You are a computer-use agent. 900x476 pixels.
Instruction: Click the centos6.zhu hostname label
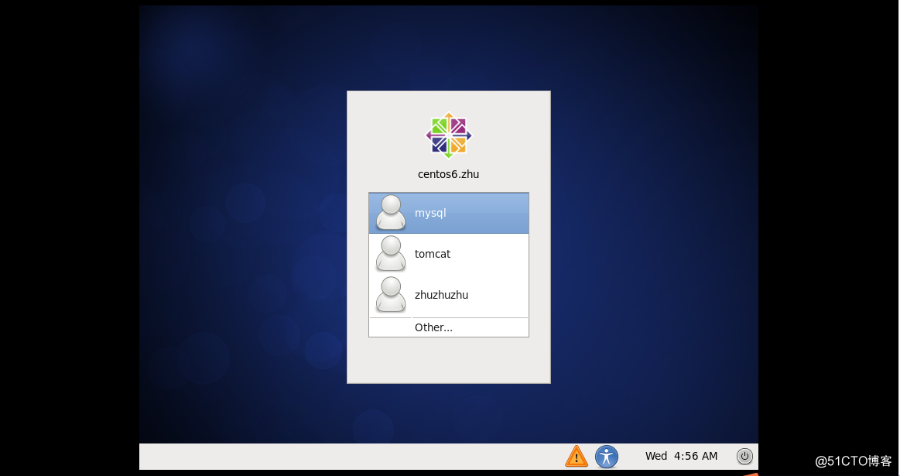448,174
